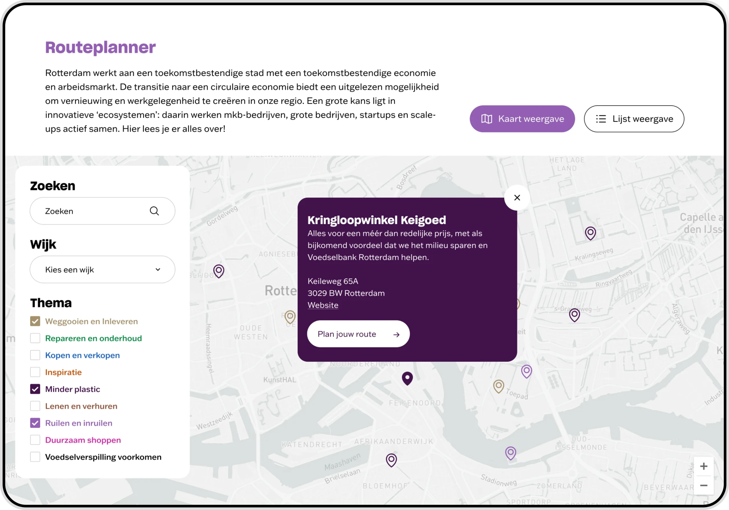
Task: Click the zoom in plus icon on the map
Action: coord(704,466)
